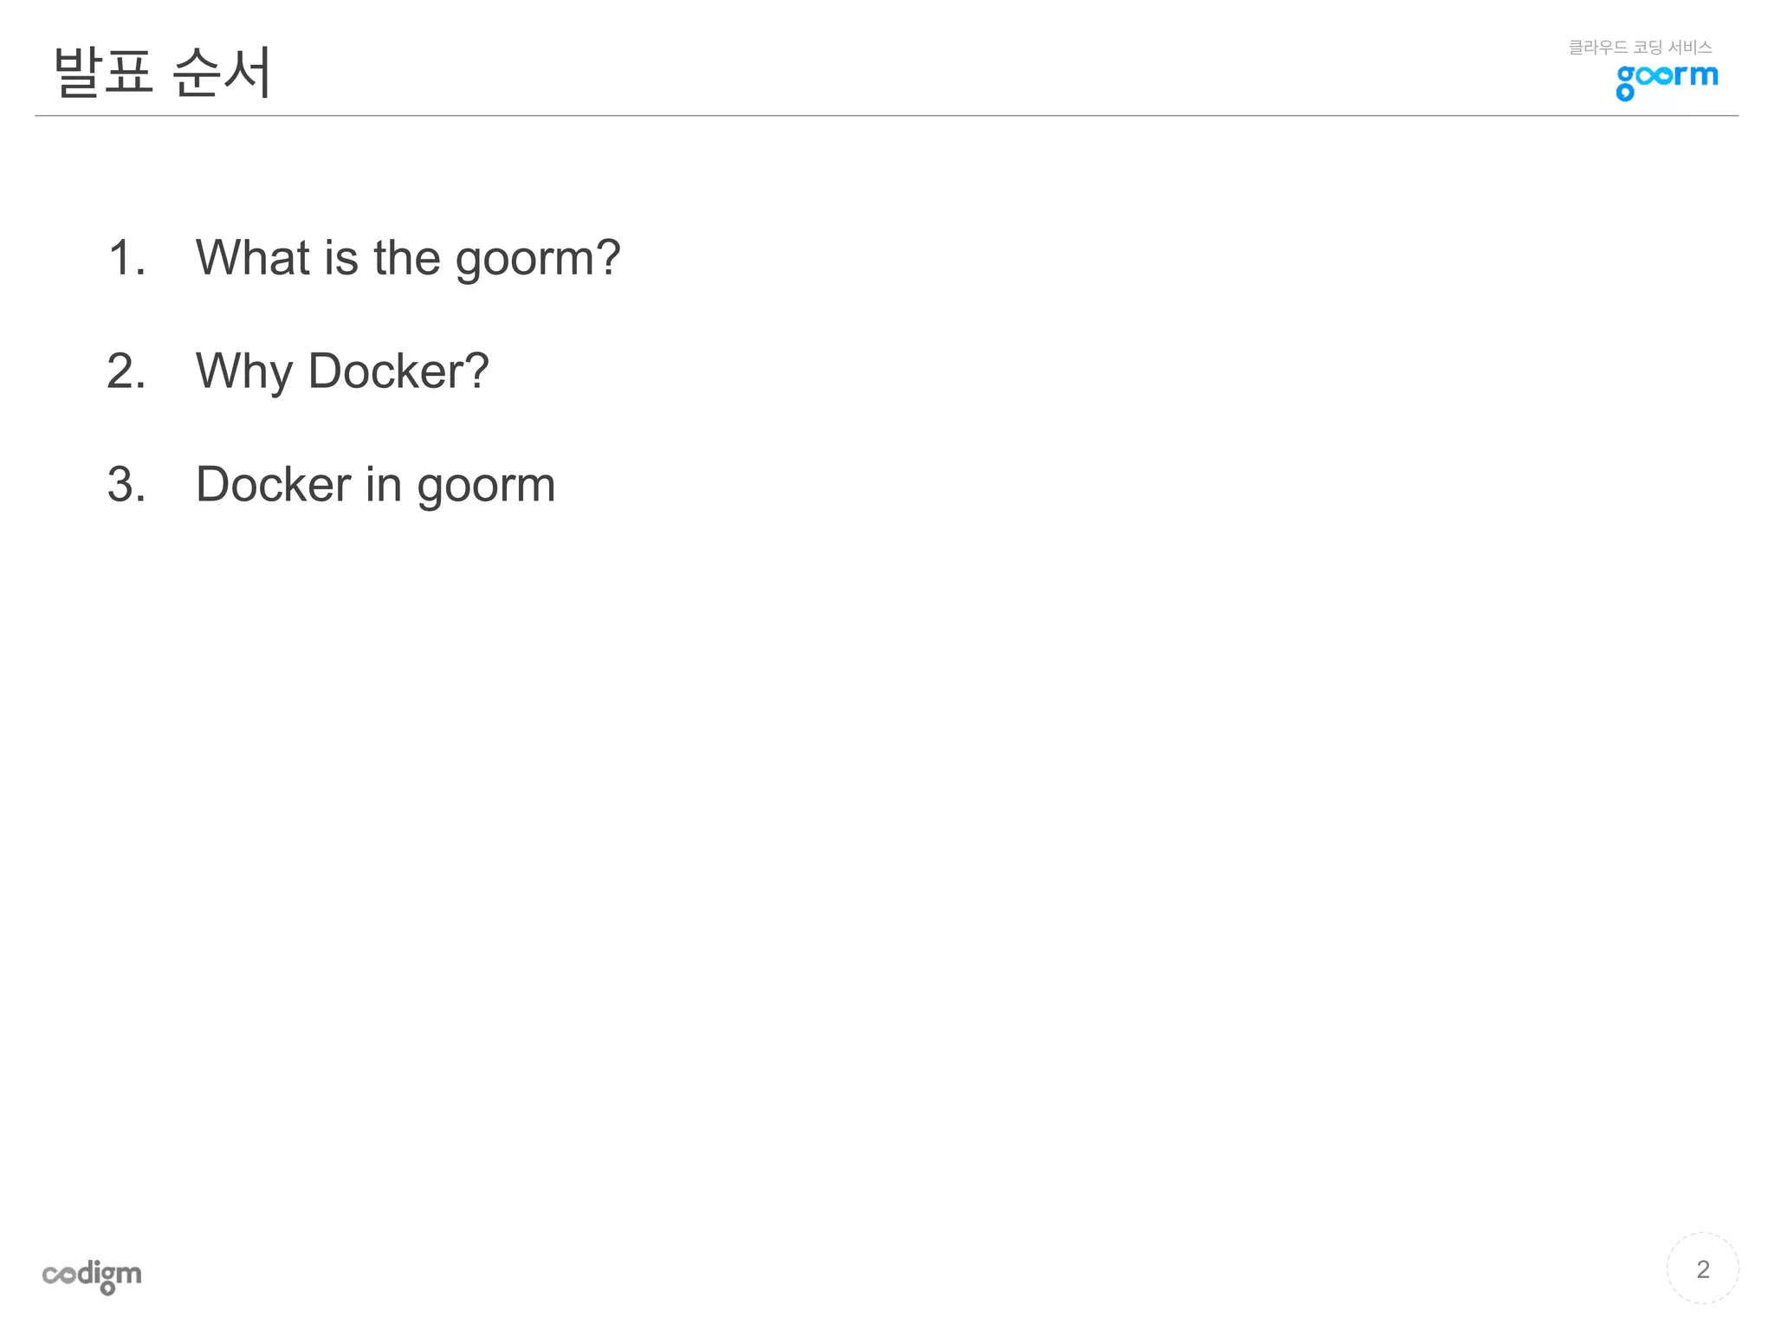Select the "What is the goorm?" item
1774x1330 pixels.
point(407,258)
